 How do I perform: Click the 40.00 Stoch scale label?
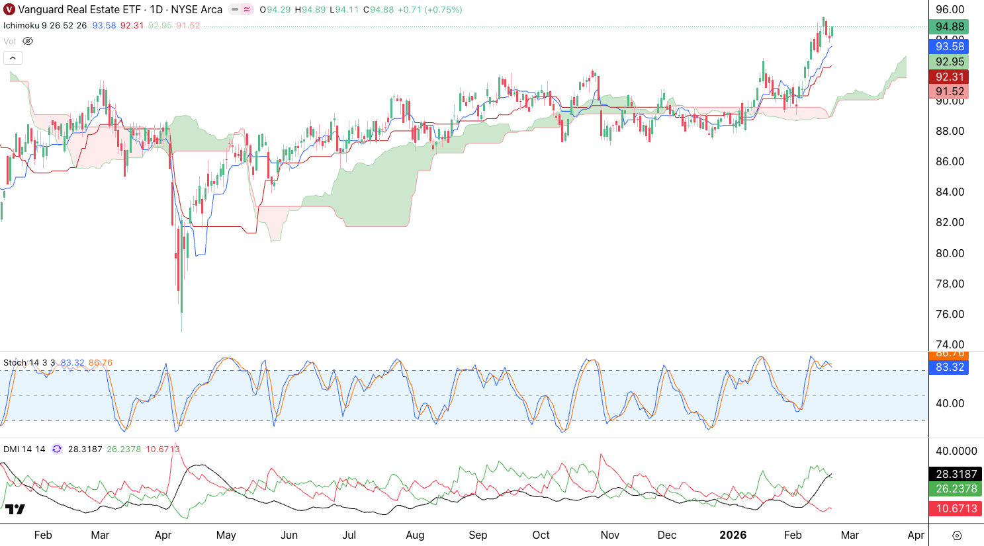950,403
